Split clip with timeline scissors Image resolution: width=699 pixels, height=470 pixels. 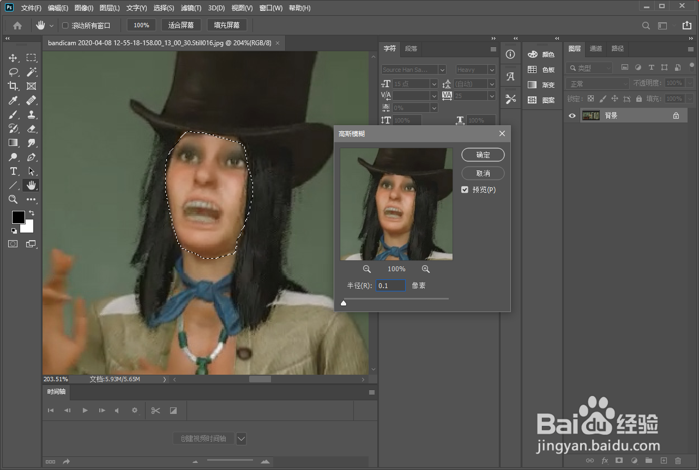(x=156, y=411)
